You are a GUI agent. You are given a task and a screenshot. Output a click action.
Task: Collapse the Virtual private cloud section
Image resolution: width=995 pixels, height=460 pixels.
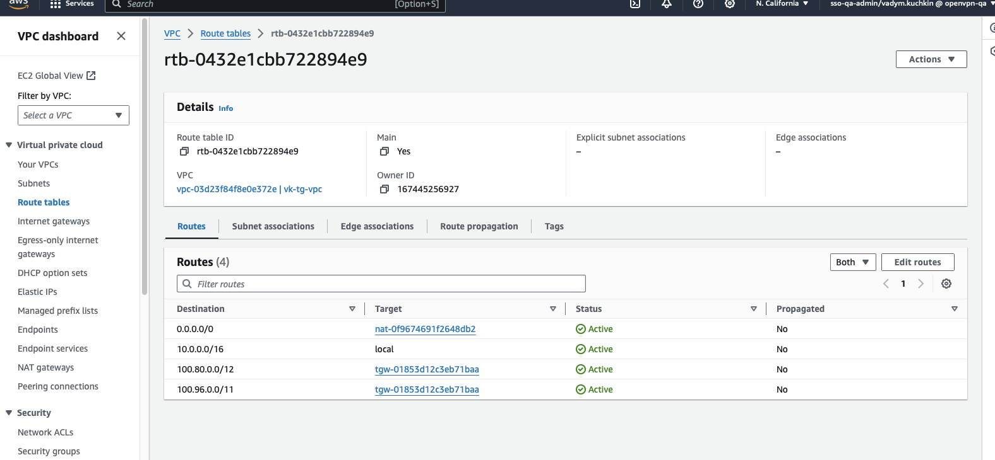click(9, 145)
